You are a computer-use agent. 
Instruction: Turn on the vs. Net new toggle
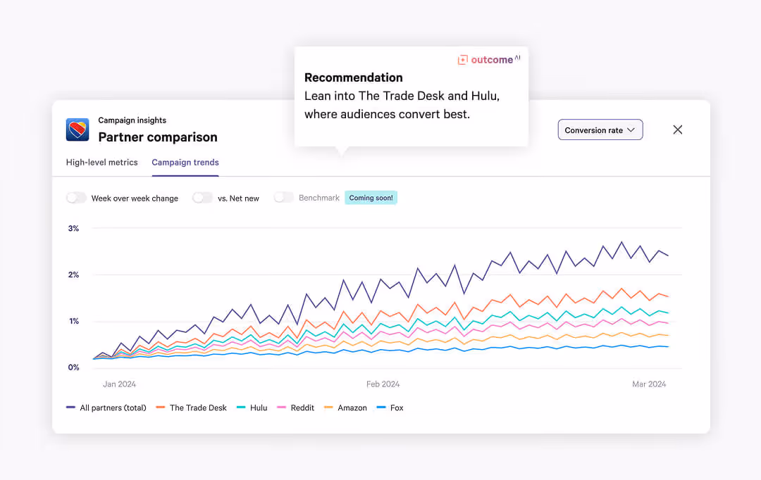coord(202,198)
